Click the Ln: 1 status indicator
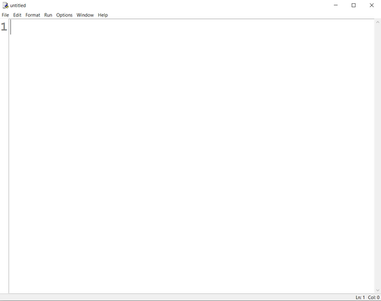381x301 pixels. [x=360, y=297]
